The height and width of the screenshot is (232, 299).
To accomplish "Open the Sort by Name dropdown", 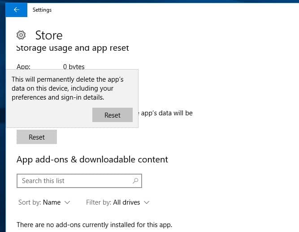I will (x=44, y=202).
